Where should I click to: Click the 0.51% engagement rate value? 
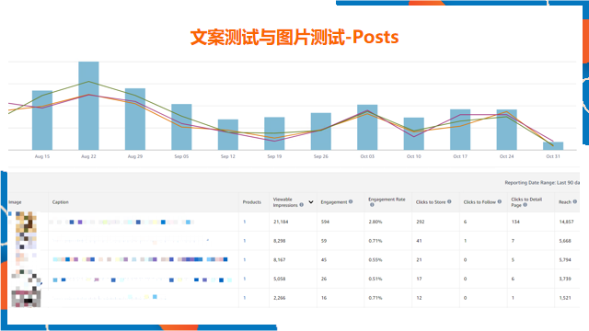tap(375, 279)
